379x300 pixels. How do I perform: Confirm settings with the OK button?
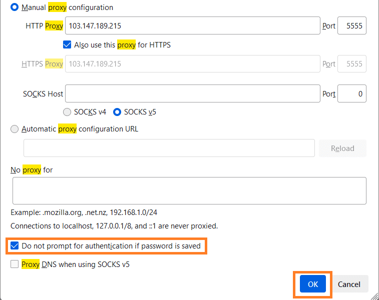pos(313,284)
